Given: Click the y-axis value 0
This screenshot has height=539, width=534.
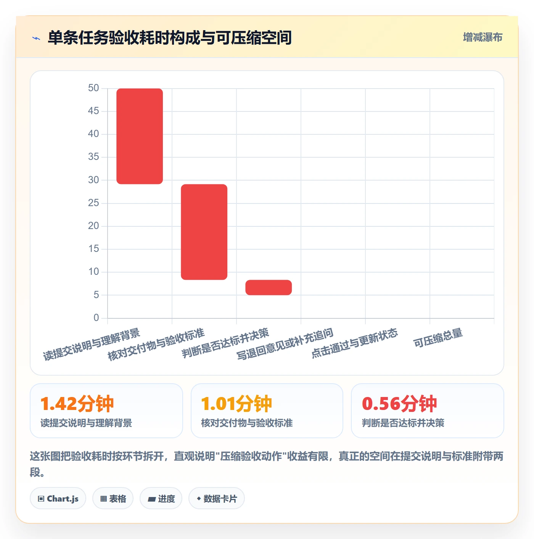Looking at the screenshot, I should coord(96,318).
